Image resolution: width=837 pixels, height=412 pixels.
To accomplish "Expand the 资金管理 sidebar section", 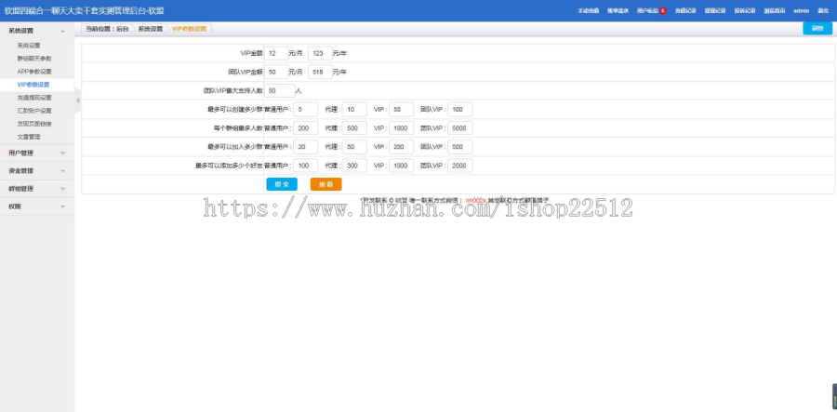I will 37,171.
